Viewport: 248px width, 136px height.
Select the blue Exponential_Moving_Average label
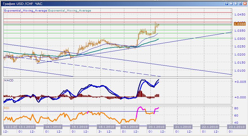tap(25, 11)
